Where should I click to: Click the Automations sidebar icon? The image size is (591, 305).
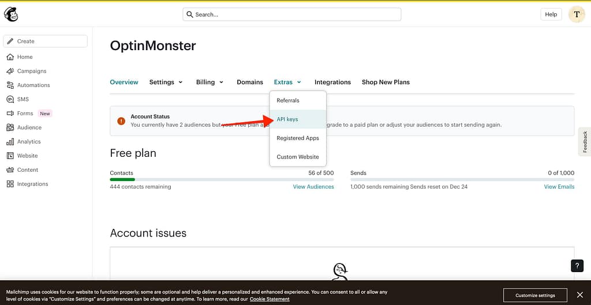[x=10, y=85]
